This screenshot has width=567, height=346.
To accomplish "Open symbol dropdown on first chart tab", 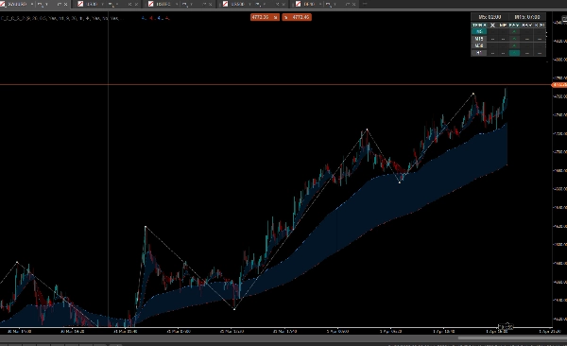I will (32, 4).
